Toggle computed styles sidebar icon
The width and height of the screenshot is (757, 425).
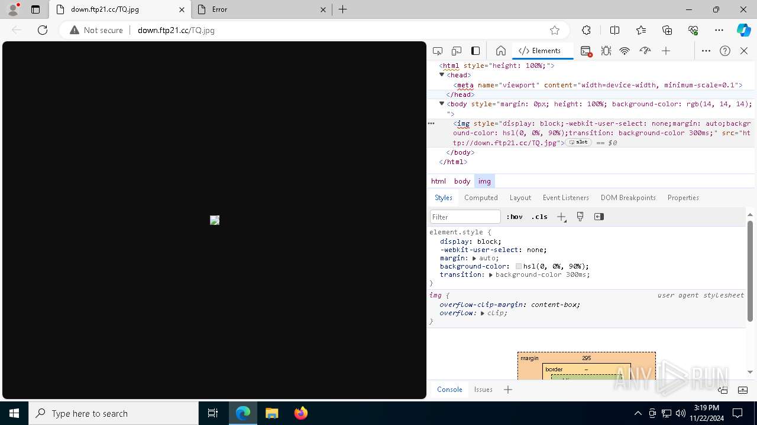pos(599,217)
